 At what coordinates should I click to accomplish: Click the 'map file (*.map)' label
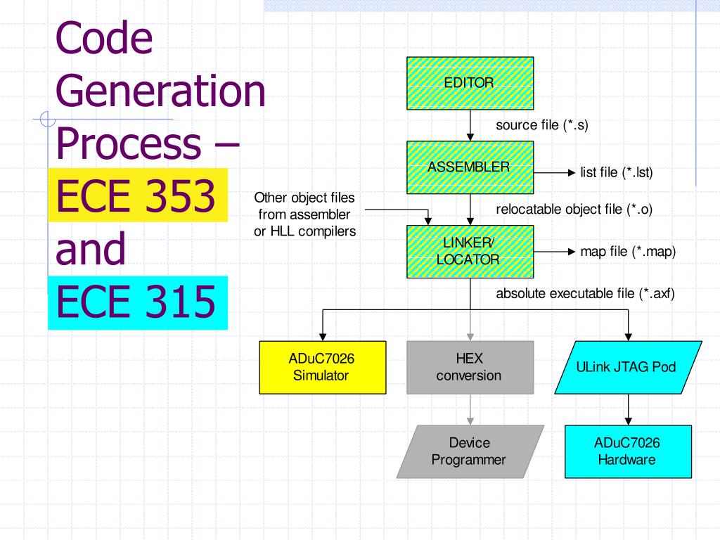pyautogui.click(x=628, y=252)
